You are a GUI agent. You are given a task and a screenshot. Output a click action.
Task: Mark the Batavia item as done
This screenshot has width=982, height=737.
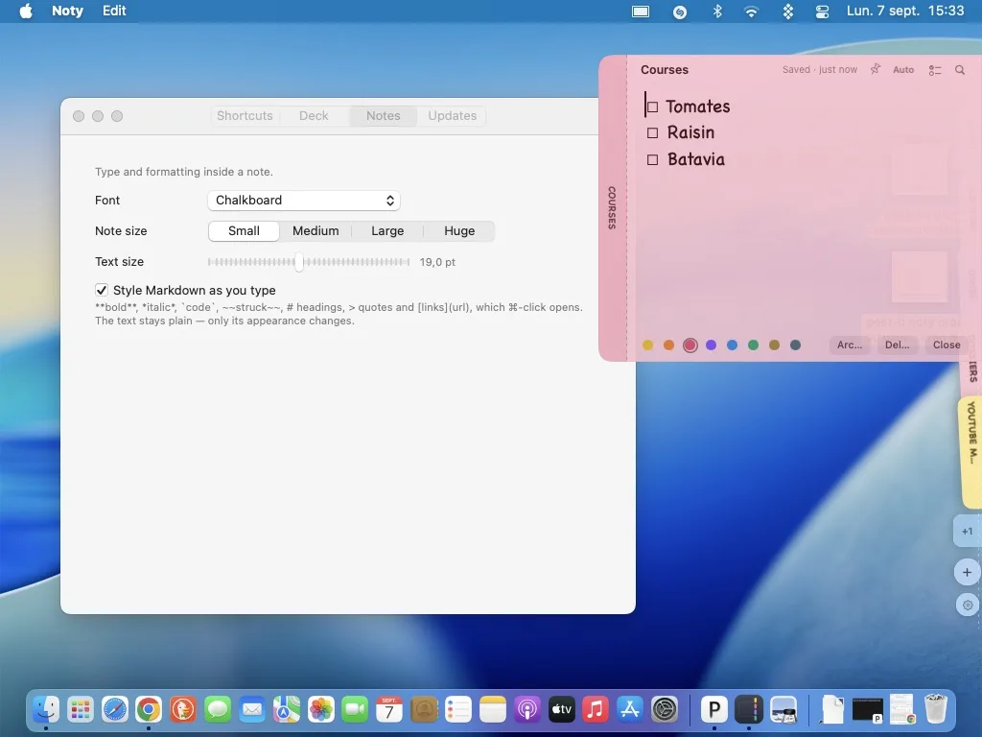pyautogui.click(x=652, y=160)
